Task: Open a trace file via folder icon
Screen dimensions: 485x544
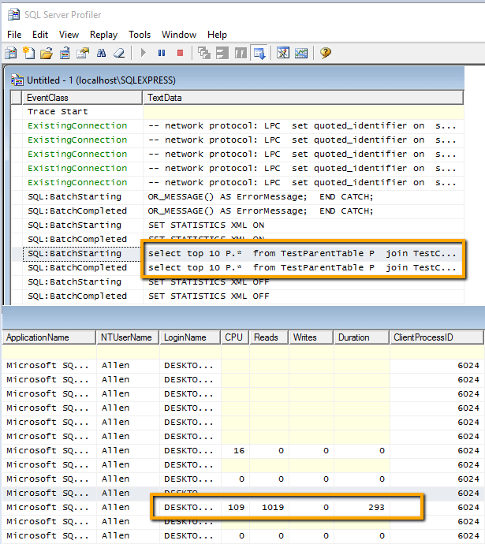Action: click(47, 53)
